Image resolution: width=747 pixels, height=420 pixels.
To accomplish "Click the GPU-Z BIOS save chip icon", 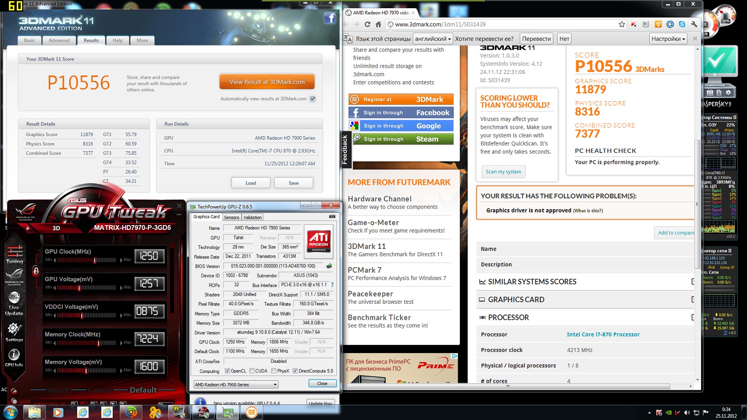I will point(329,266).
